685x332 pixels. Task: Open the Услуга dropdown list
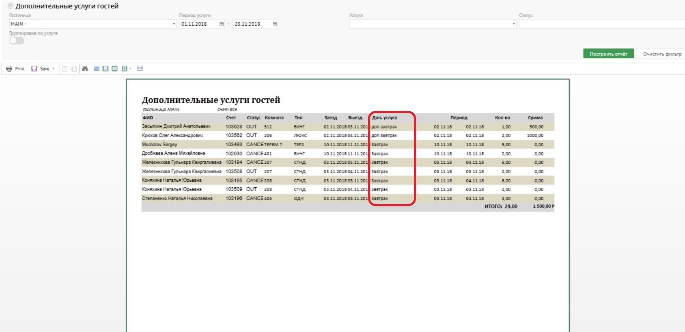pos(514,24)
